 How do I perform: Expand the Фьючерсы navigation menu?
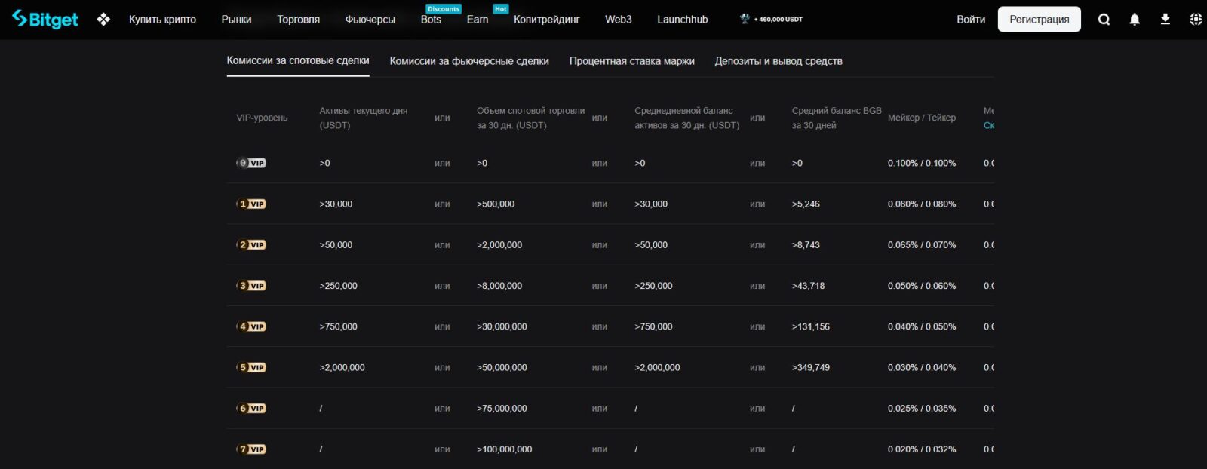[370, 20]
